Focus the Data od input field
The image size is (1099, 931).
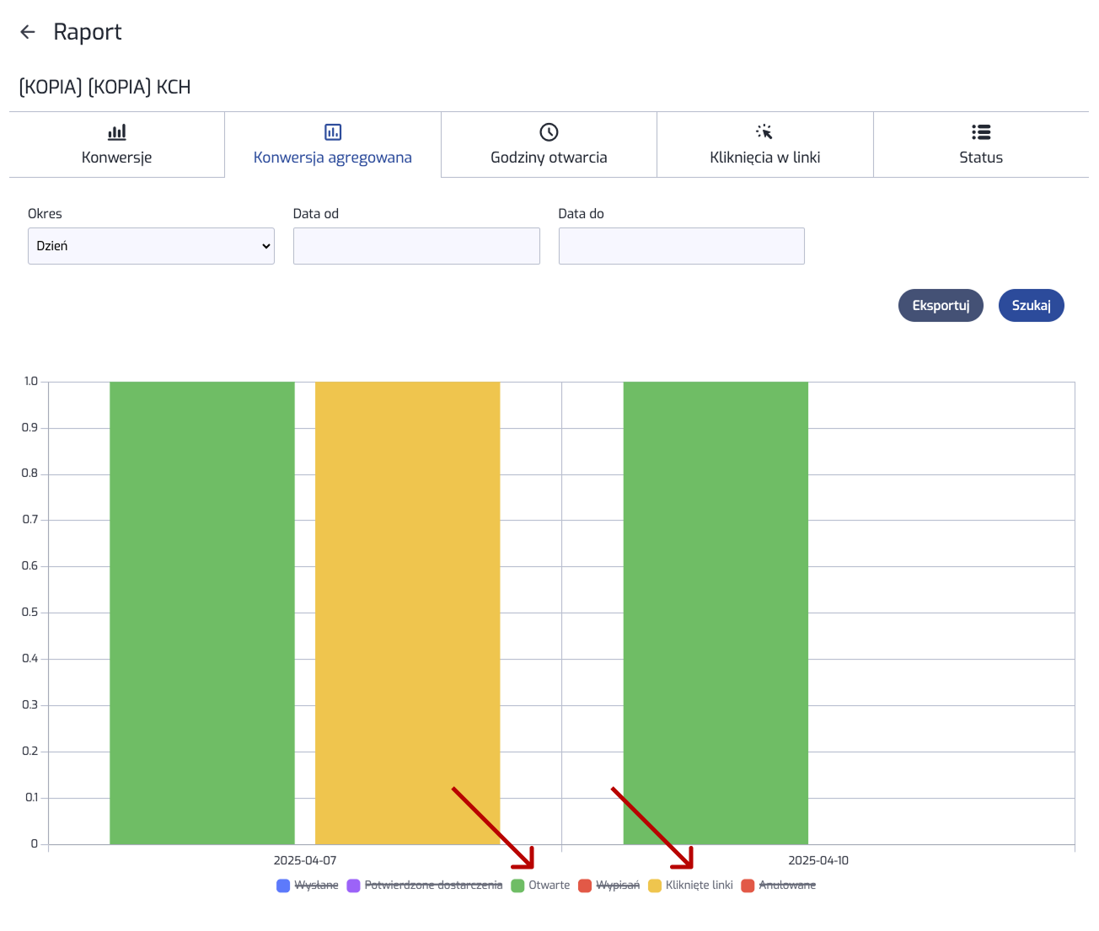click(x=416, y=246)
